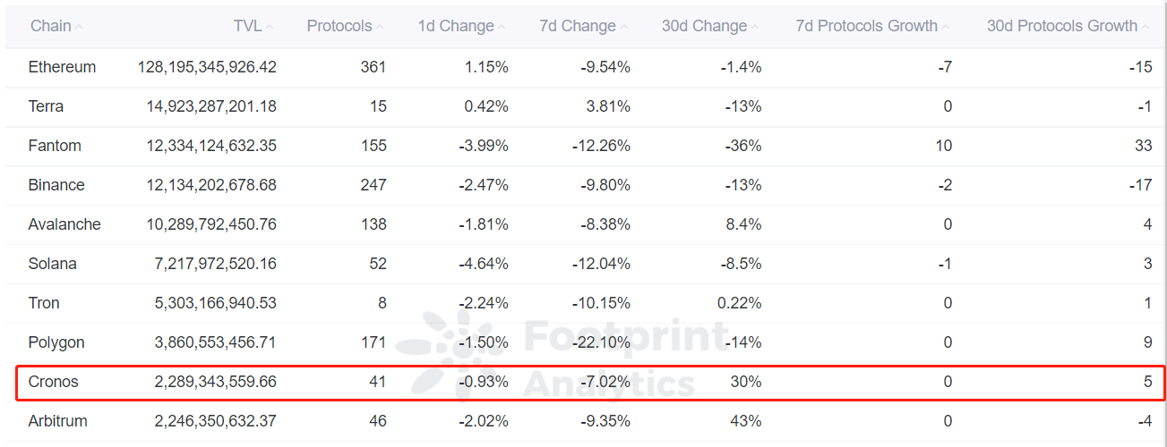Click Polygon in the chain list
The height and width of the screenshot is (447, 1167).
(x=56, y=342)
